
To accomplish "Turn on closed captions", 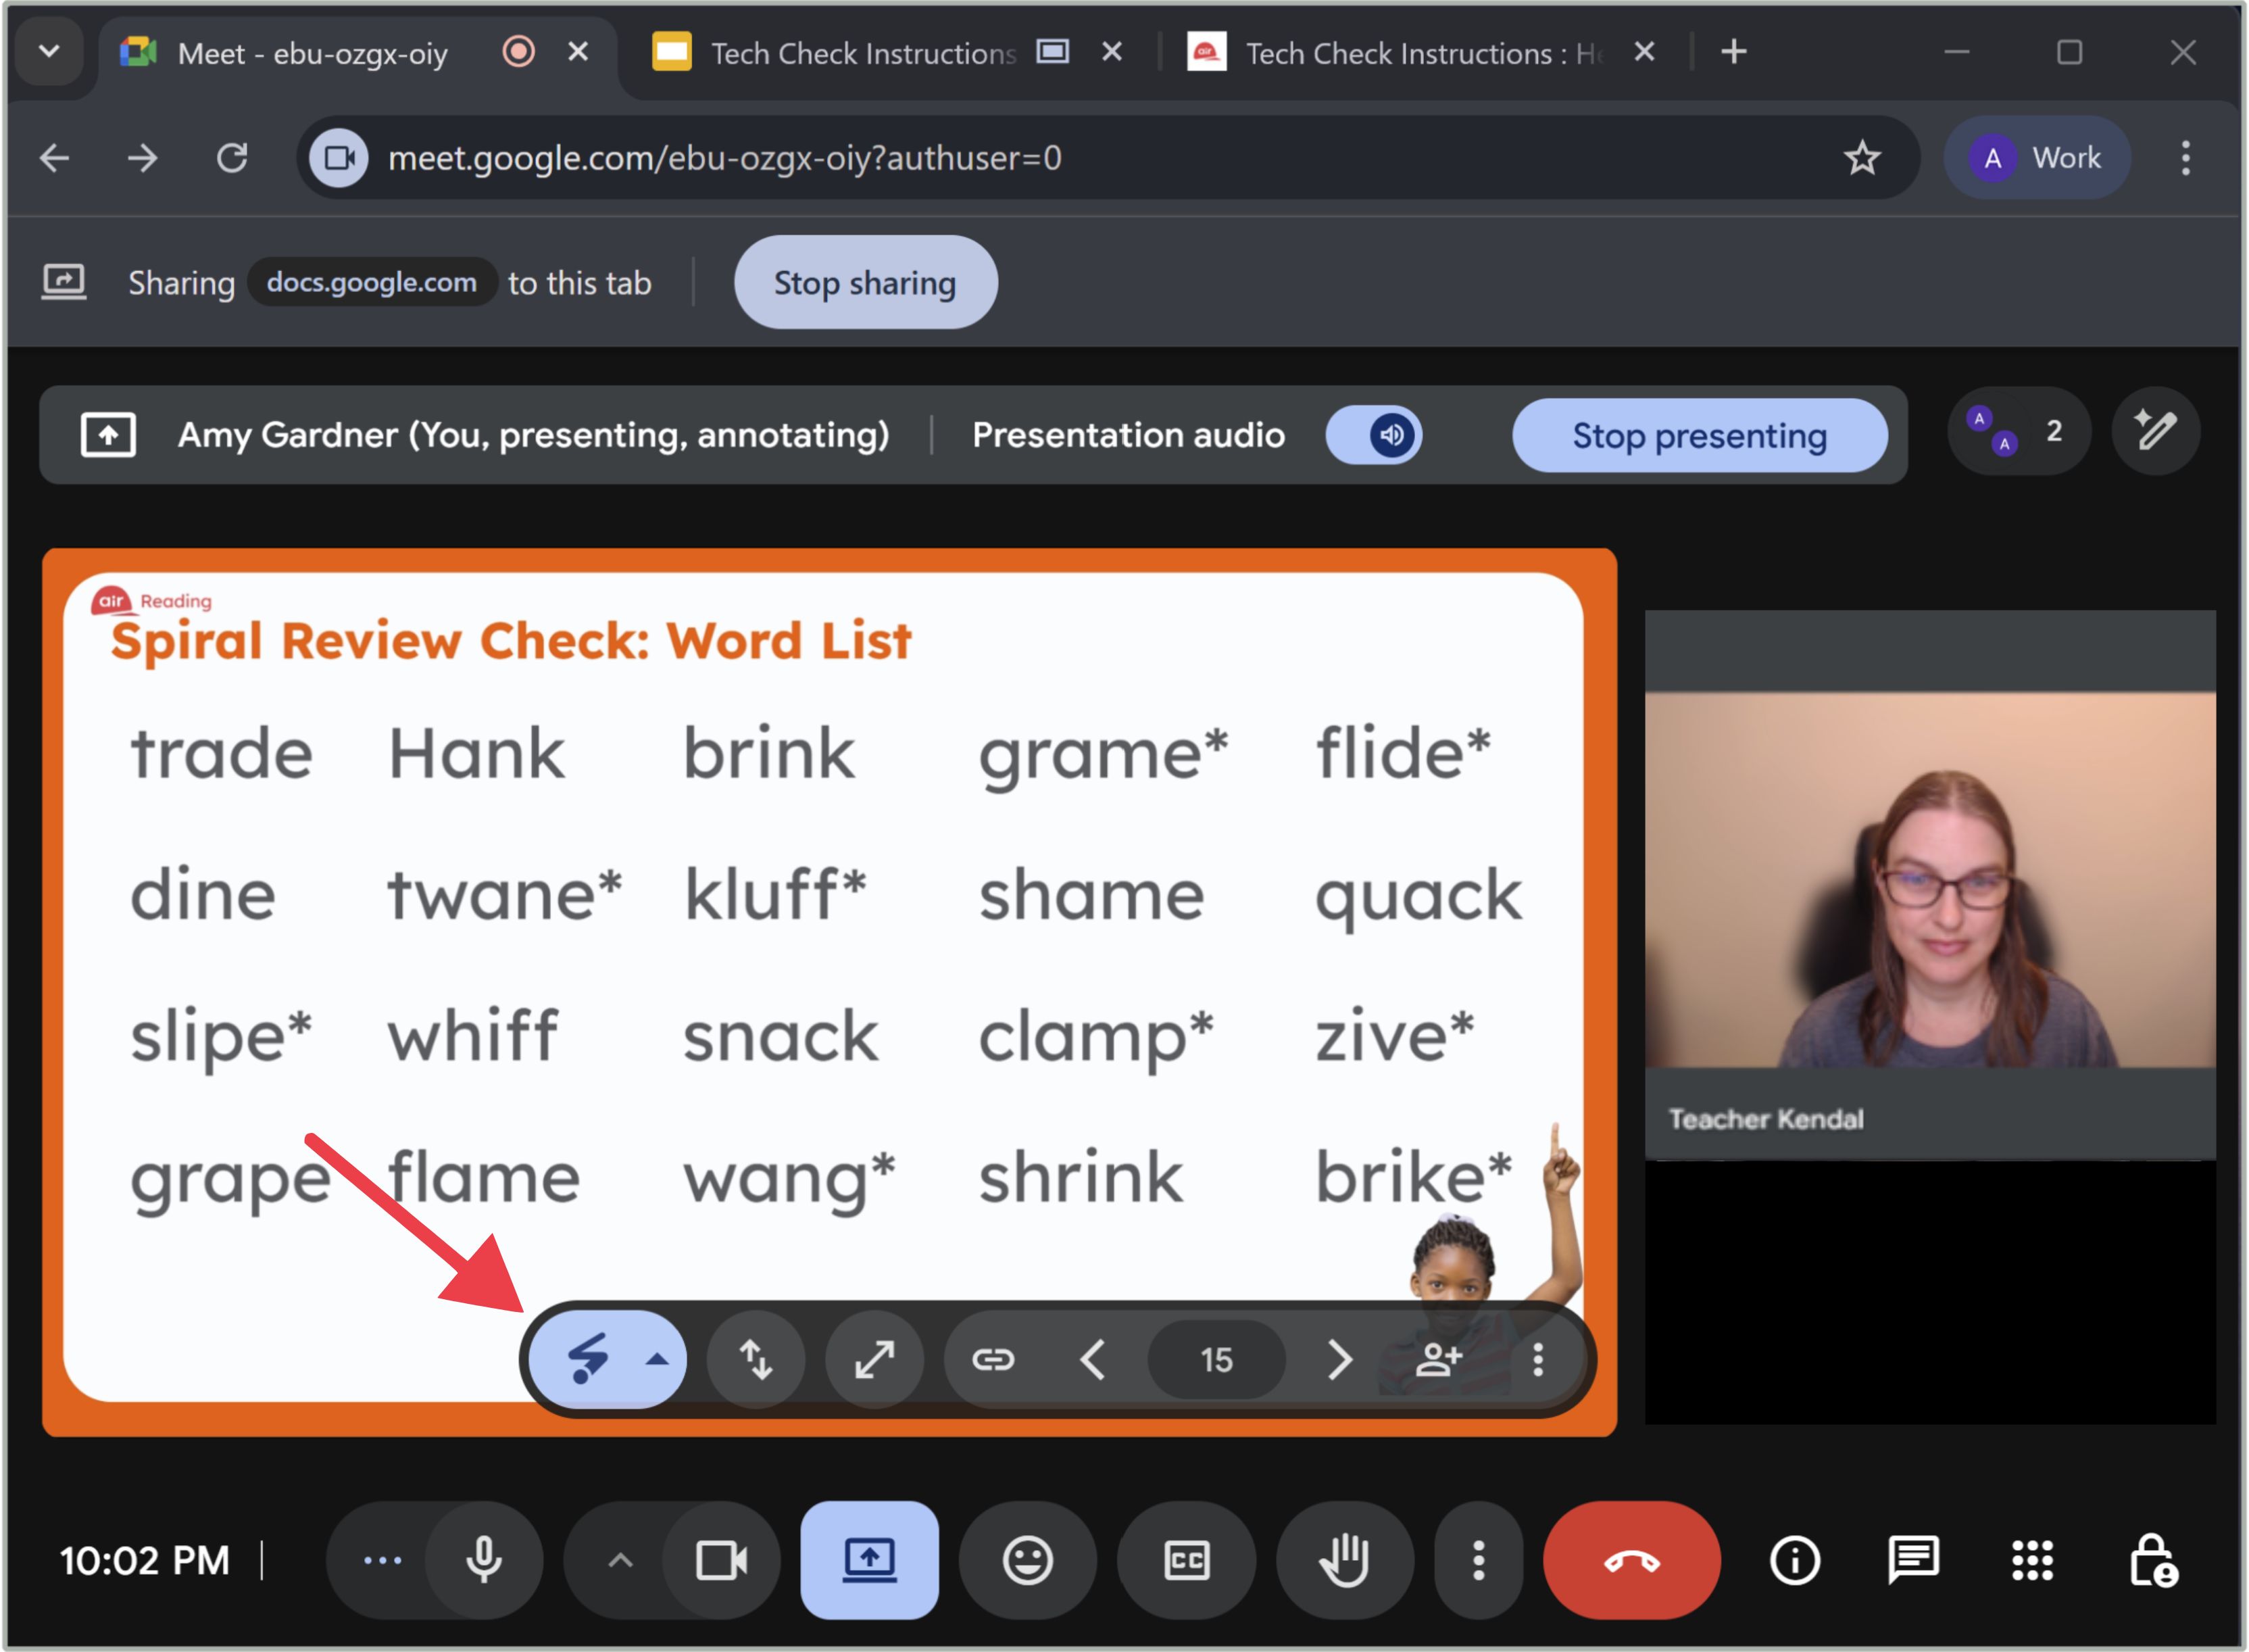I will click(x=1187, y=1560).
